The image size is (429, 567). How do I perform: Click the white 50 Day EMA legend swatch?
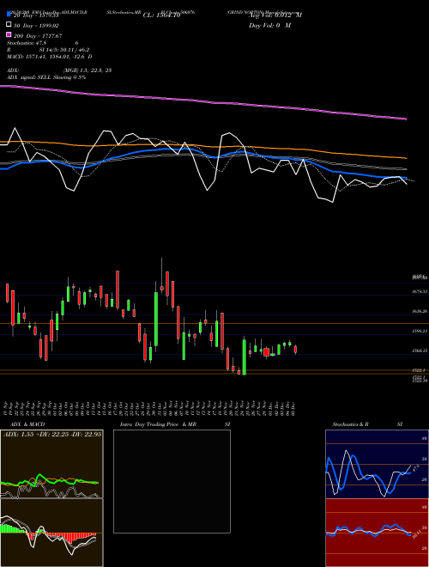click(9, 25)
